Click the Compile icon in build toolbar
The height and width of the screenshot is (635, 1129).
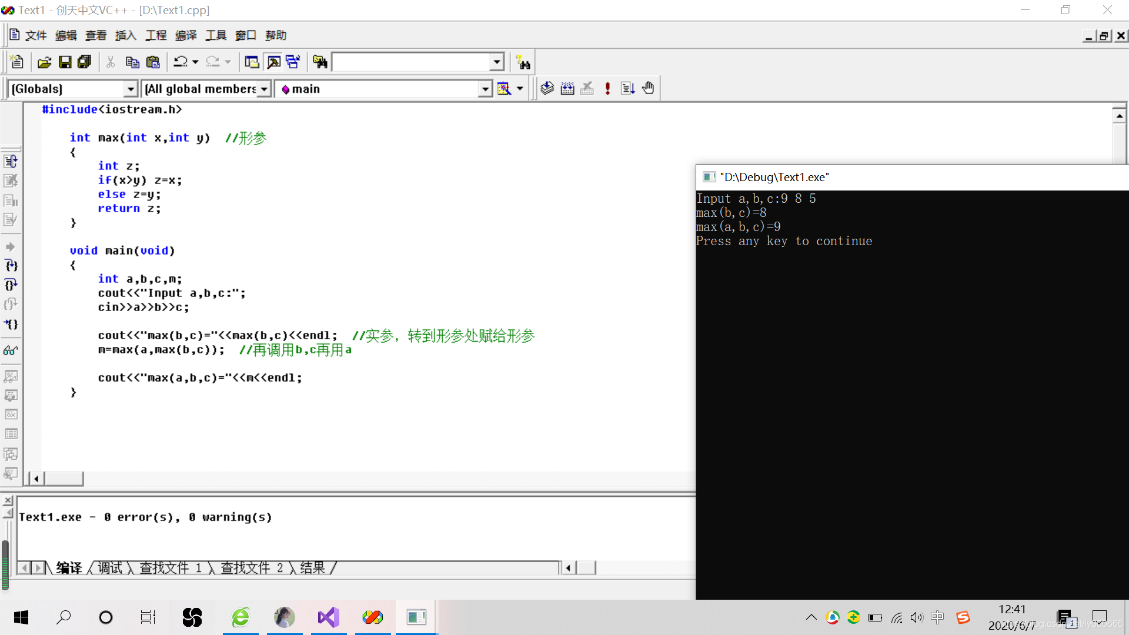click(547, 88)
